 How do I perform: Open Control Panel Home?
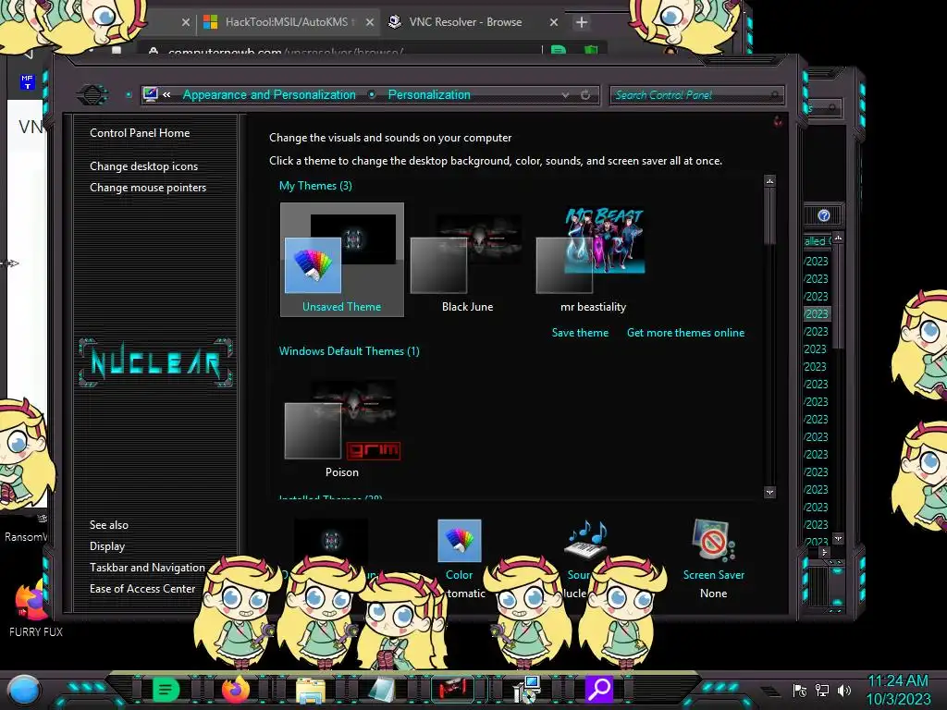[140, 133]
